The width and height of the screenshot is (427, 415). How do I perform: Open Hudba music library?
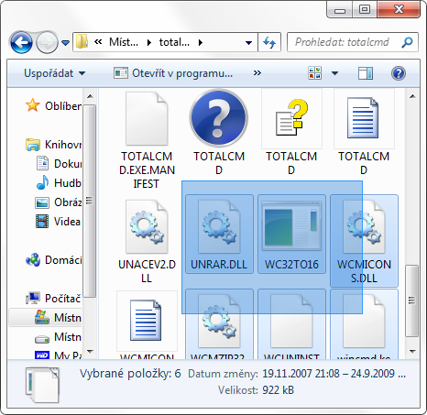[x=59, y=183]
